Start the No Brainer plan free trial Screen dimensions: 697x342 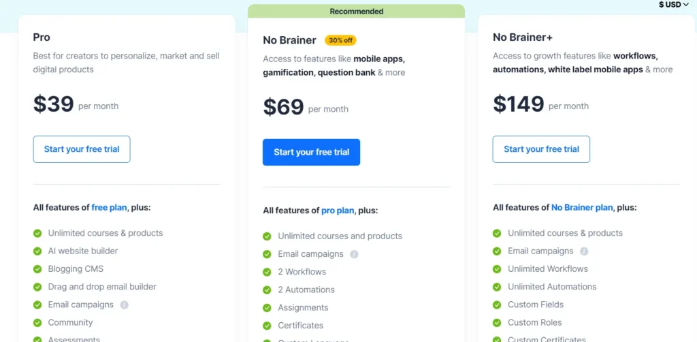(311, 152)
